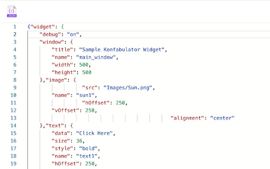Select the width value 500
Viewport: 270px width, 169px height.
pyautogui.click(x=84, y=65)
